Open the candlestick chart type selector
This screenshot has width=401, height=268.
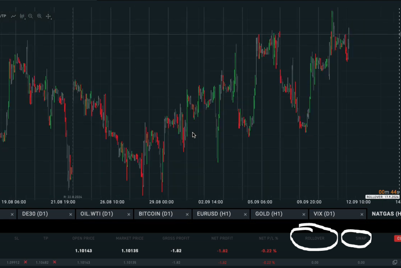point(22,16)
